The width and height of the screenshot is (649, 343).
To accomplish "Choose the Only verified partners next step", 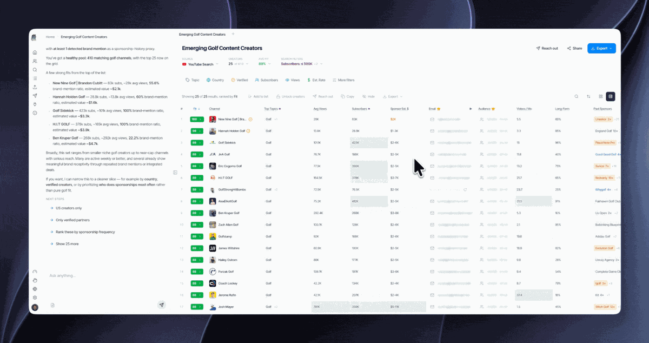I will 69,220.
